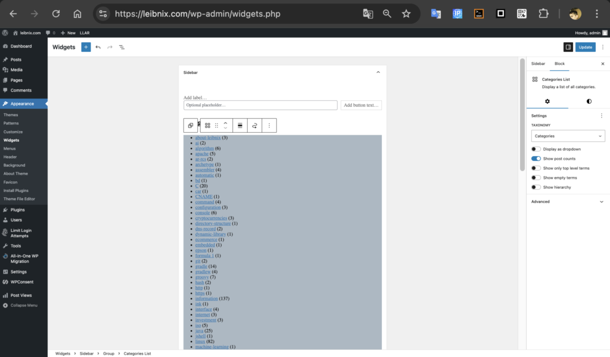The width and height of the screenshot is (610, 357).
Task: Open the List View icon
Action: [122, 47]
